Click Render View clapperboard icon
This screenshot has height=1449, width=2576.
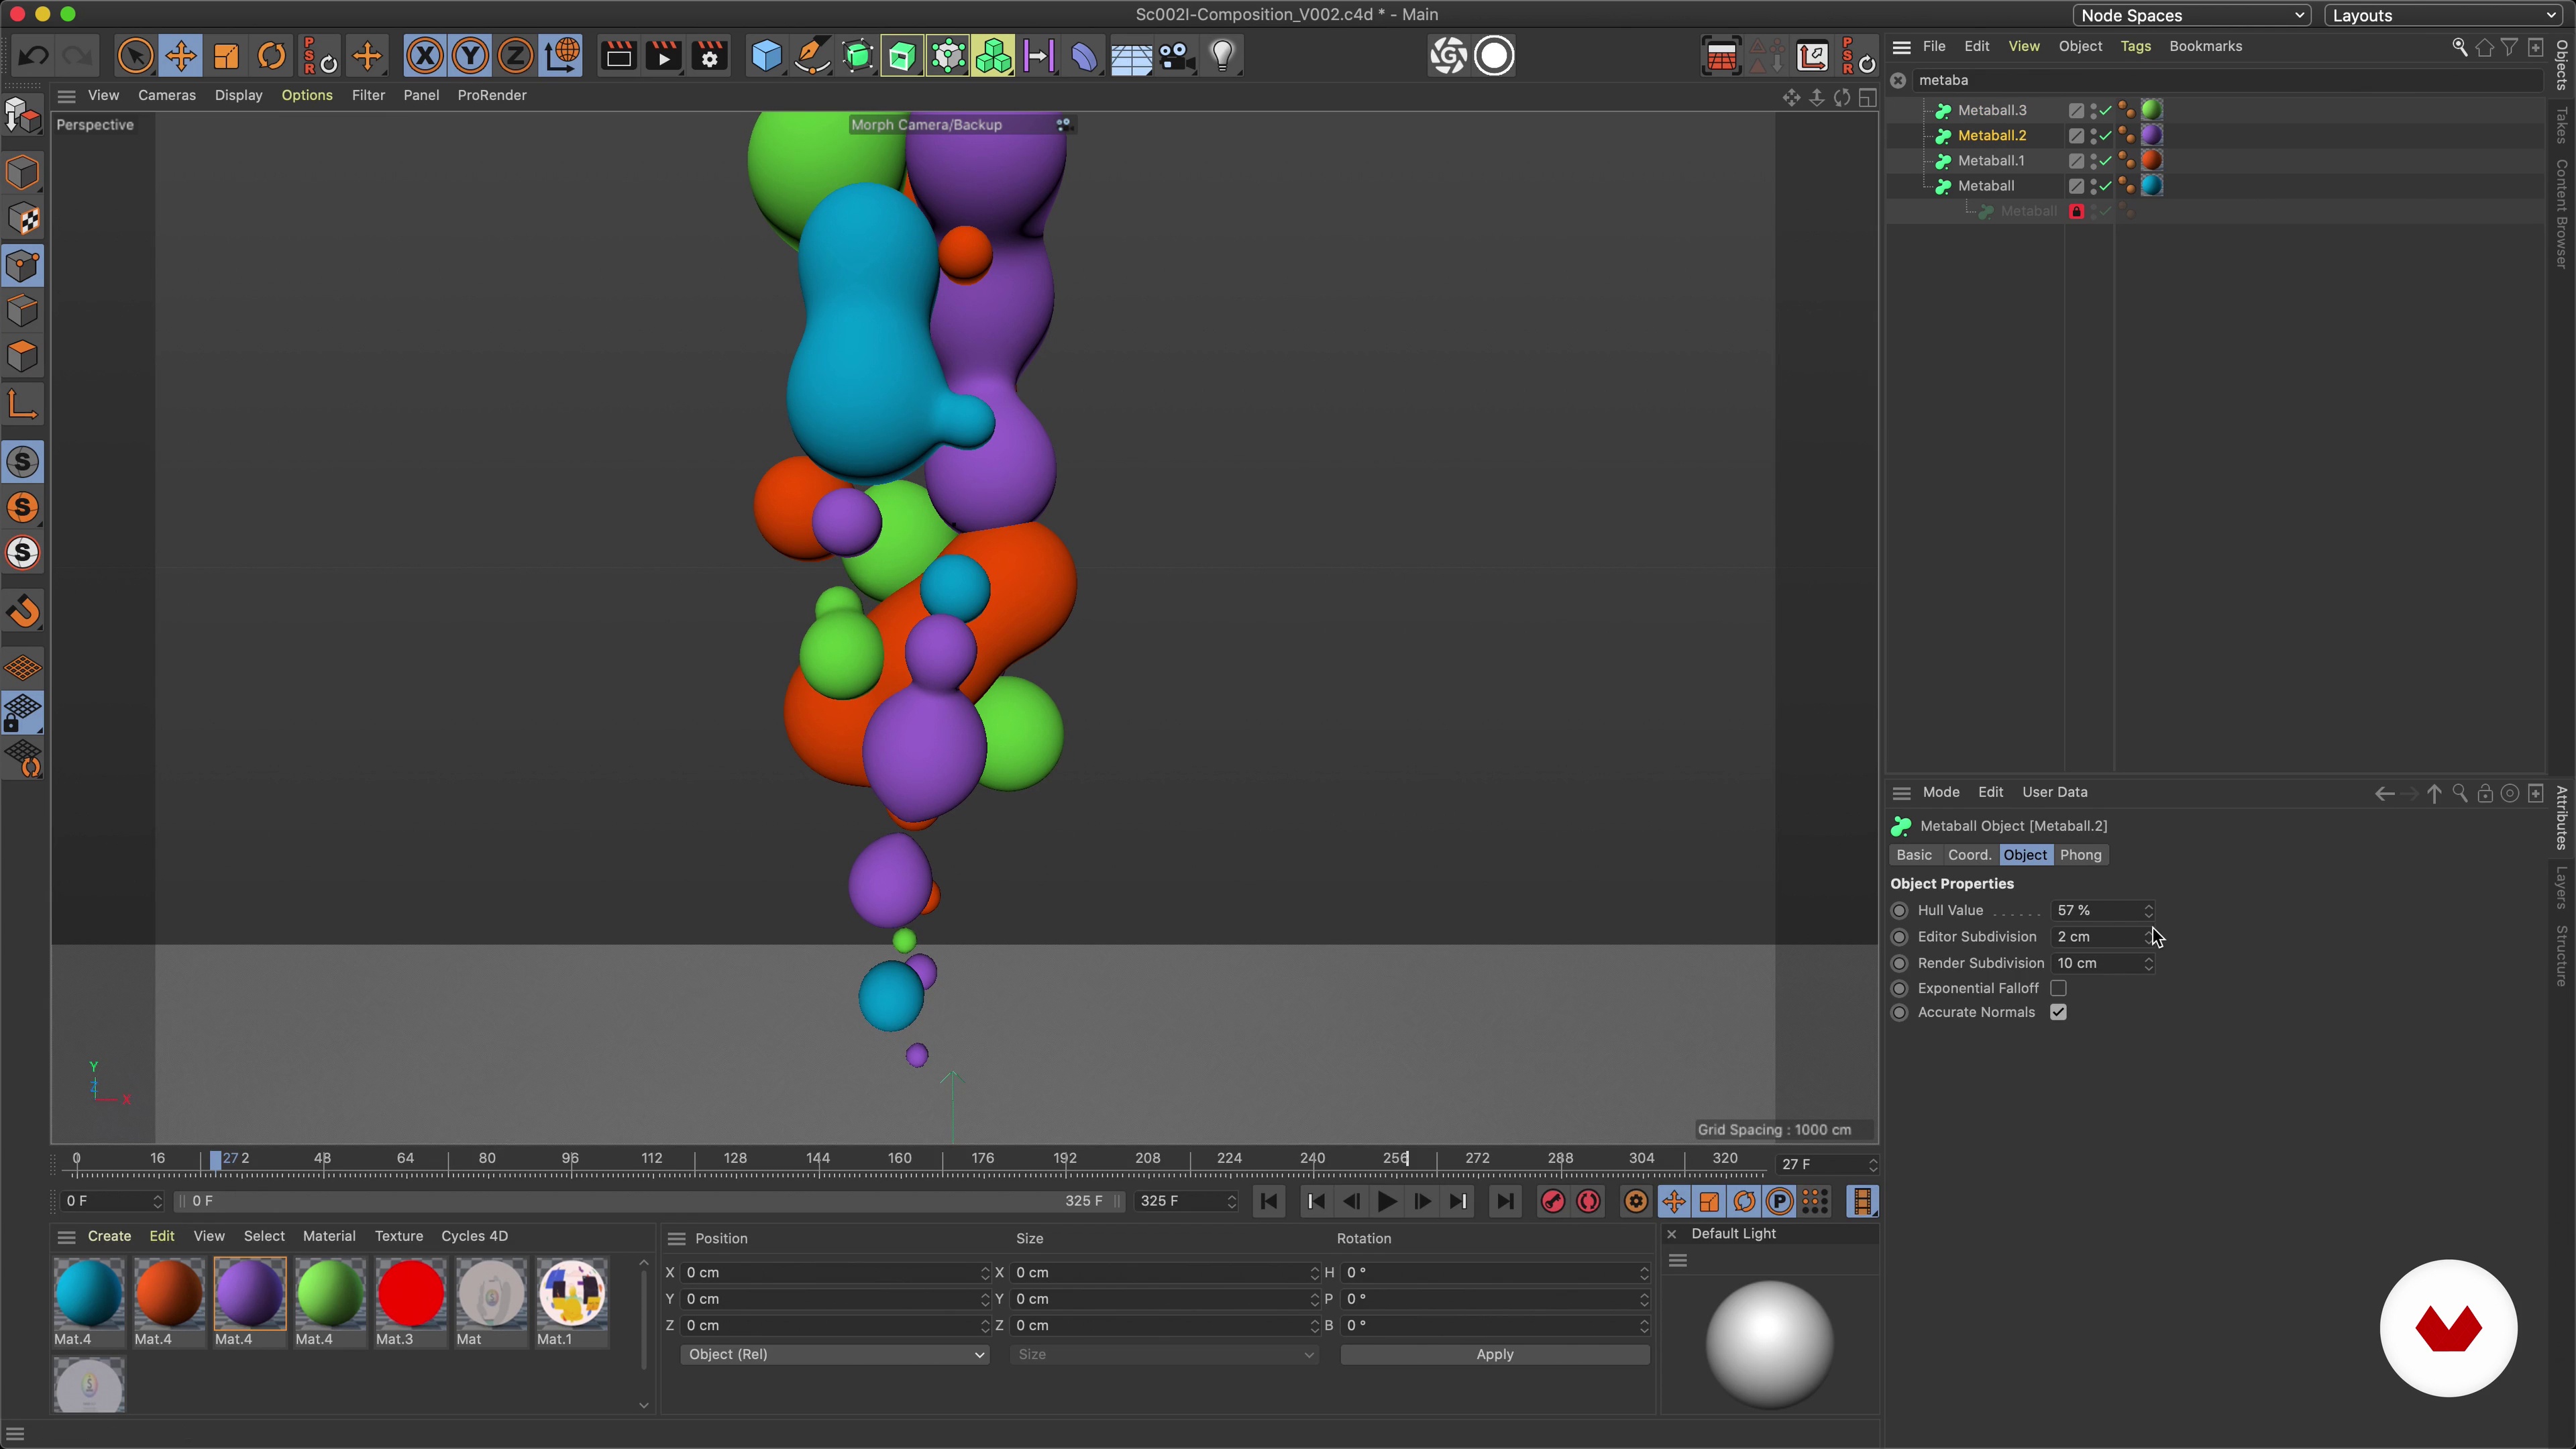(x=618, y=56)
